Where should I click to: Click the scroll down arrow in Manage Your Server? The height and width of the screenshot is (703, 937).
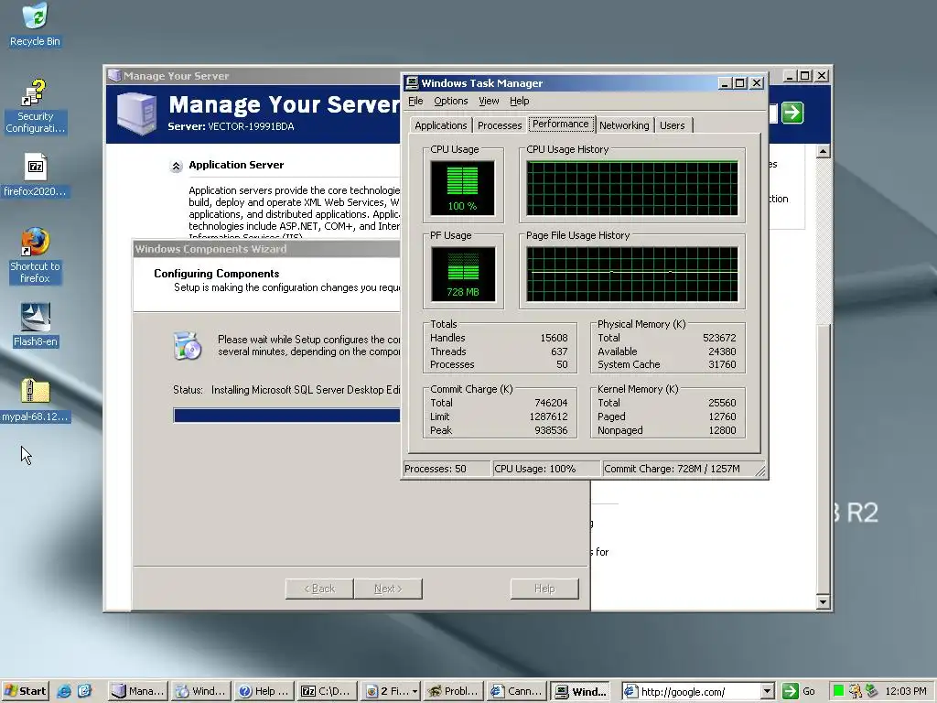click(824, 602)
